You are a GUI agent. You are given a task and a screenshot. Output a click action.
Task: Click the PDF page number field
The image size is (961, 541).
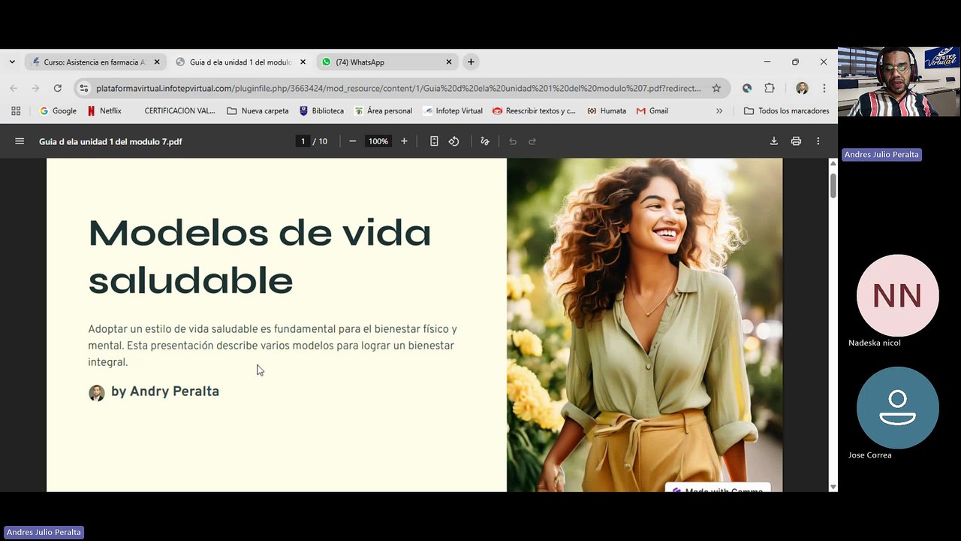[303, 141]
